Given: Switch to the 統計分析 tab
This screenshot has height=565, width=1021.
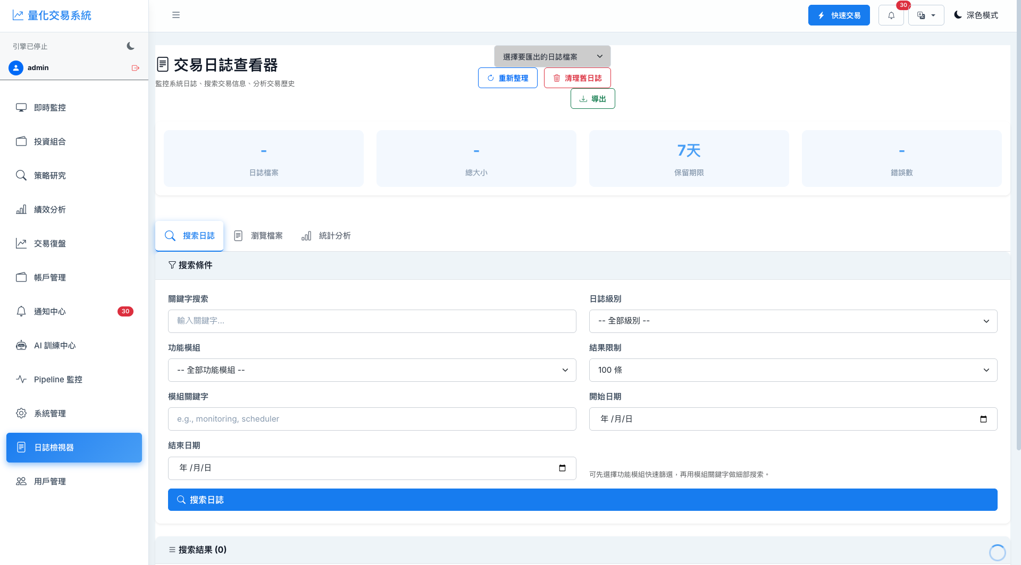Looking at the screenshot, I should point(326,236).
